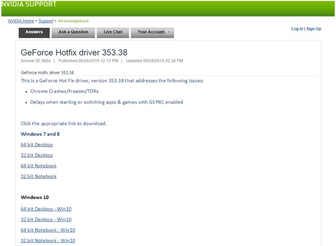Open the Live Chat tab
This screenshot has width=336, height=246.
[x=113, y=33]
